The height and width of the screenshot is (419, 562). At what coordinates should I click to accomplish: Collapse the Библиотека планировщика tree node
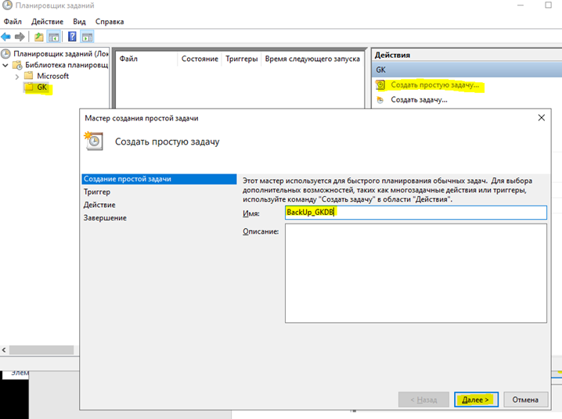tap(5, 65)
